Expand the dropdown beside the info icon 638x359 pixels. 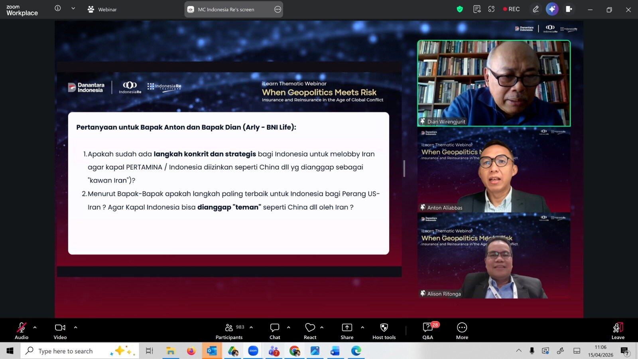(73, 8)
